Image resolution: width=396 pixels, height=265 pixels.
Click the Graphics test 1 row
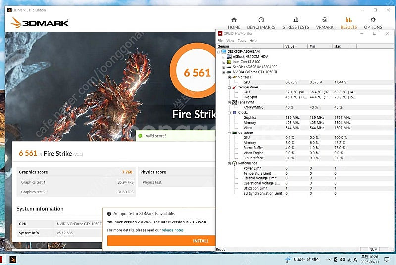point(76,182)
